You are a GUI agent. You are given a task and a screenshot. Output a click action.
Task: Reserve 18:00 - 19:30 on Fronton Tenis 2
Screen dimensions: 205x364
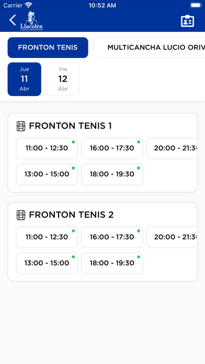point(112,263)
